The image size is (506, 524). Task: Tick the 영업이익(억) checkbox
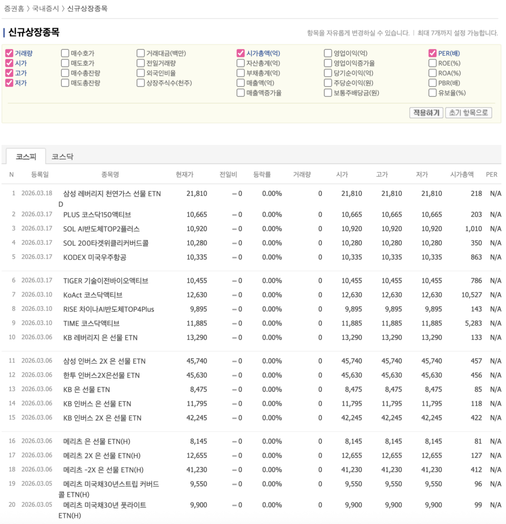(328, 53)
